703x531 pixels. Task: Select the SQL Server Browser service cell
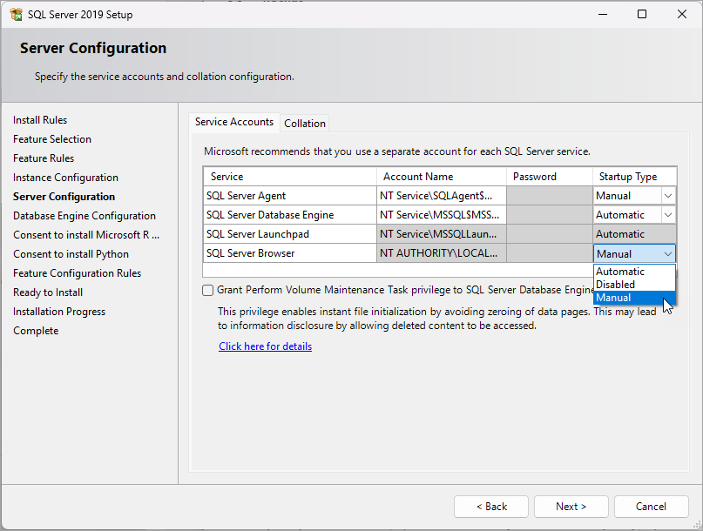(x=289, y=253)
